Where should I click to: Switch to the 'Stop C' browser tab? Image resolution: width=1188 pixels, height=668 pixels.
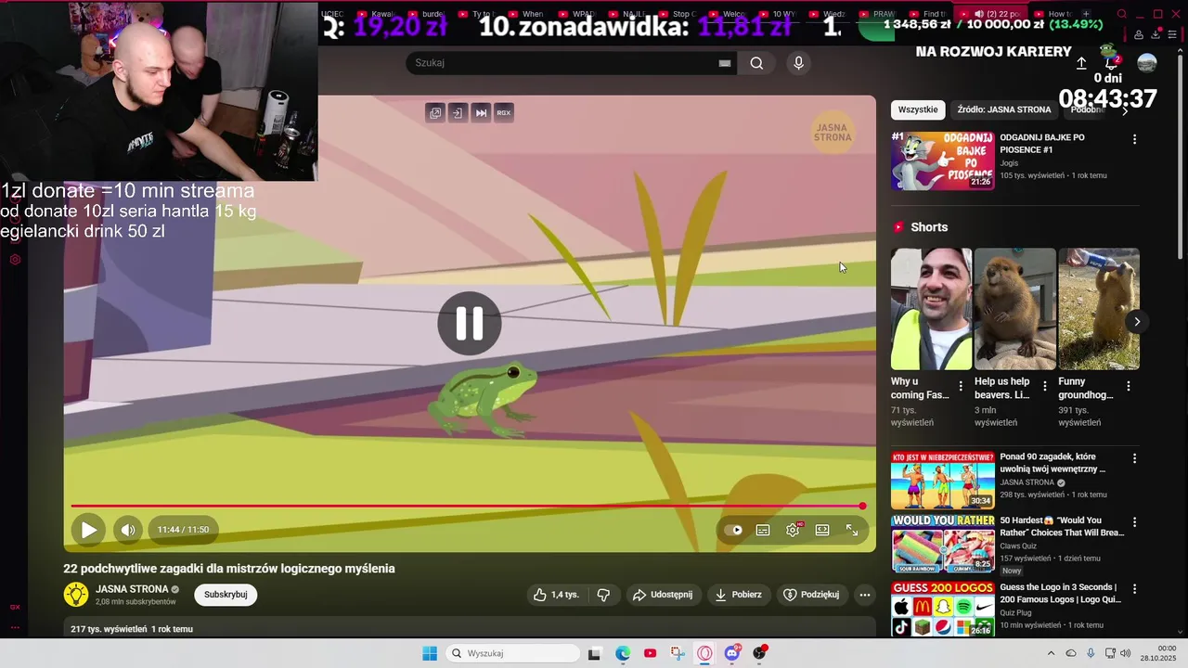(x=676, y=14)
